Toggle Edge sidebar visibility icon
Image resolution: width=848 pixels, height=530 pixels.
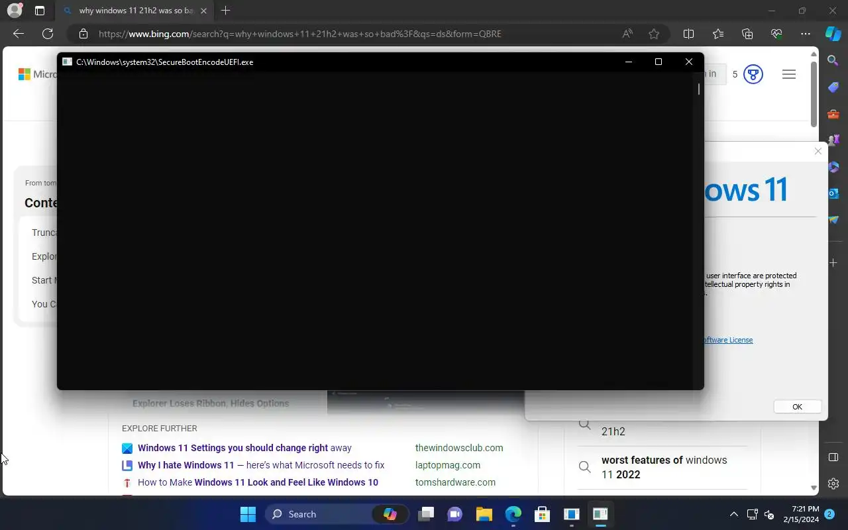point(833,457)
